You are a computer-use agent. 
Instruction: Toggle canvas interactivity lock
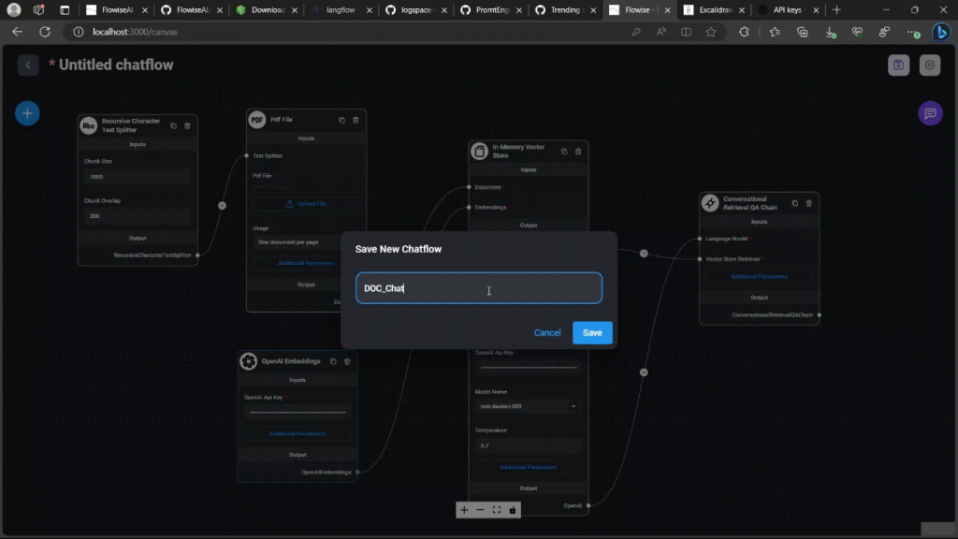click(513, 510)
